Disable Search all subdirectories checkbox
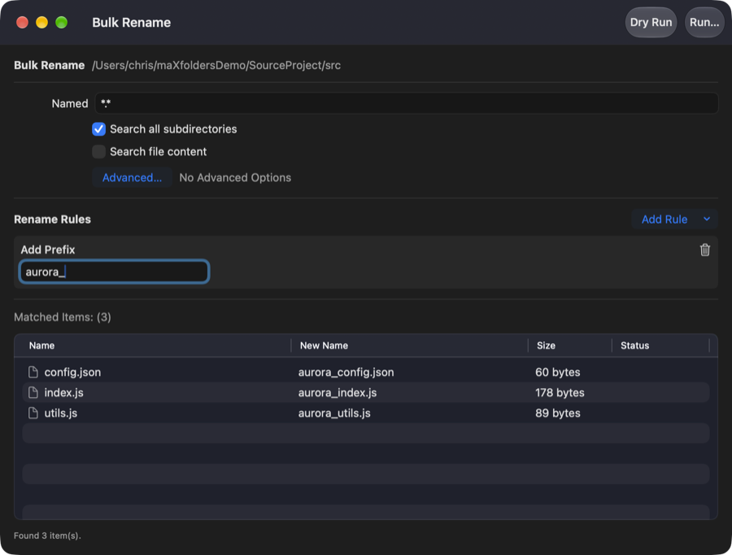The width and height of the screenshot is (732, 555). [98, 129]
